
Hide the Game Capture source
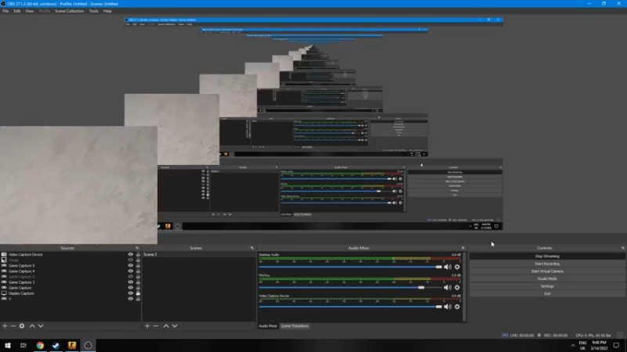point(130,288)
